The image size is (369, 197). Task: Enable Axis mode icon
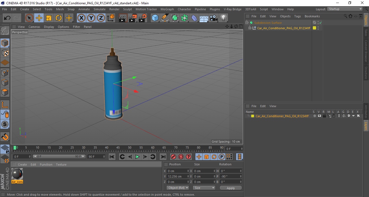[5, 105]
